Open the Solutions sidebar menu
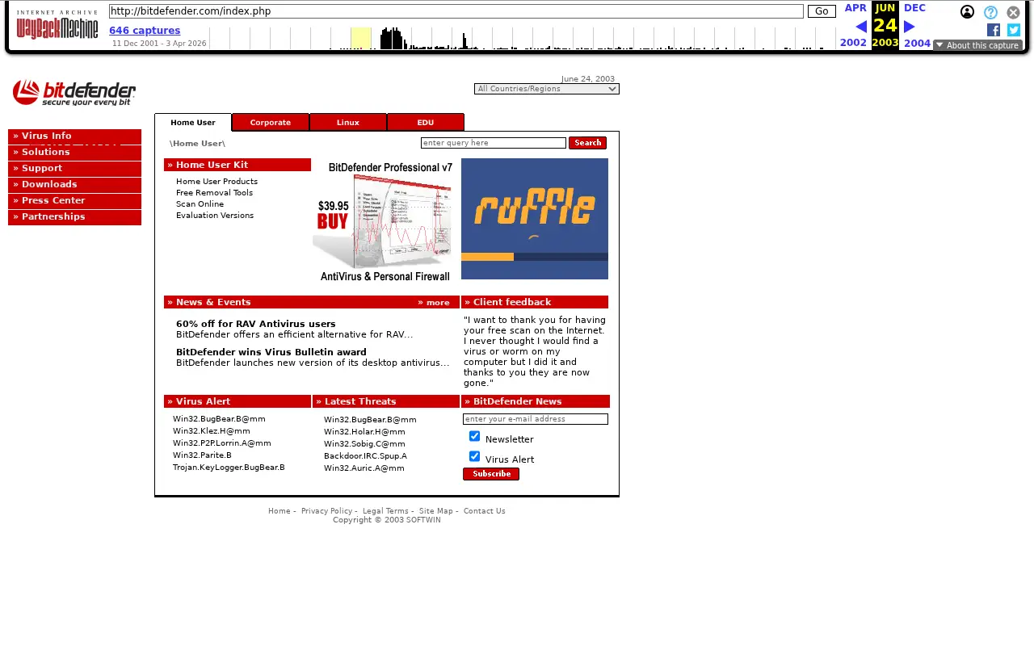Viewport: 1034px width, 646px height. [74, 153]
